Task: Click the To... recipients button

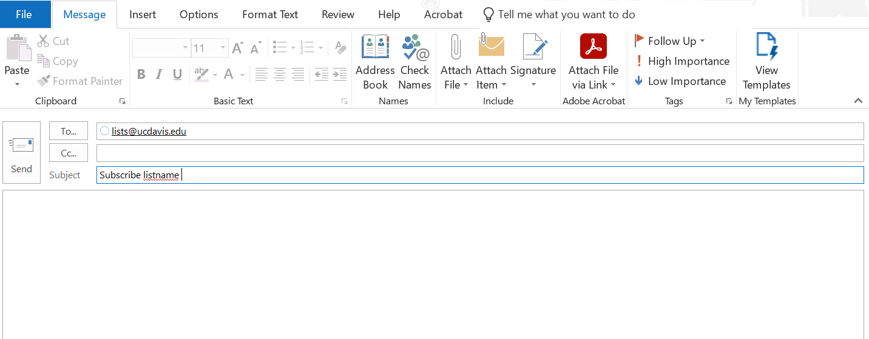Action: click(x=69, y=131)
